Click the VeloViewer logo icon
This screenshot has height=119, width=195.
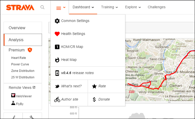13,95
